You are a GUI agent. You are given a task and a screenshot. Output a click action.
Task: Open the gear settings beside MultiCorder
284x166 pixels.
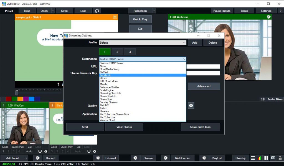click(x=166, y=158)
